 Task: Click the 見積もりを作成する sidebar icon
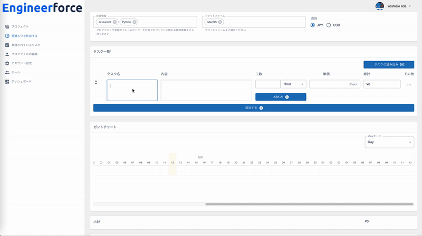coord(7,36)
